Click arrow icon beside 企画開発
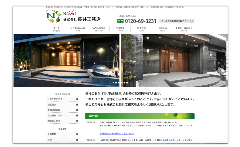240x147 pixels. click(x=77, y=134)
